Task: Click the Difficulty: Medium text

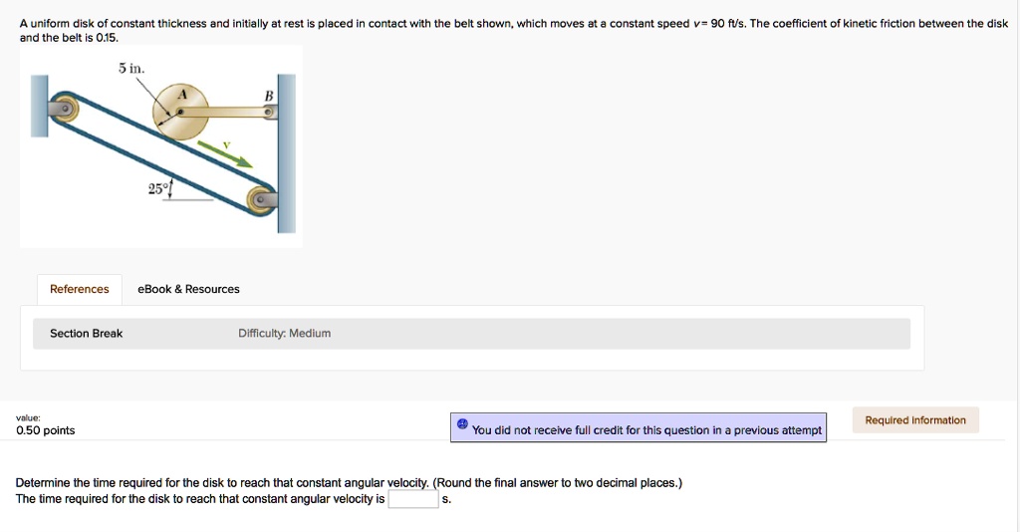Action: 285,334
